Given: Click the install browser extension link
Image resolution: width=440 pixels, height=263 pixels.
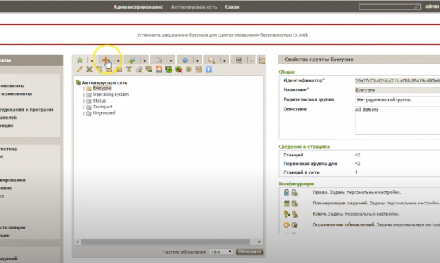Looking at the screenshot, I should coord(223,35).
